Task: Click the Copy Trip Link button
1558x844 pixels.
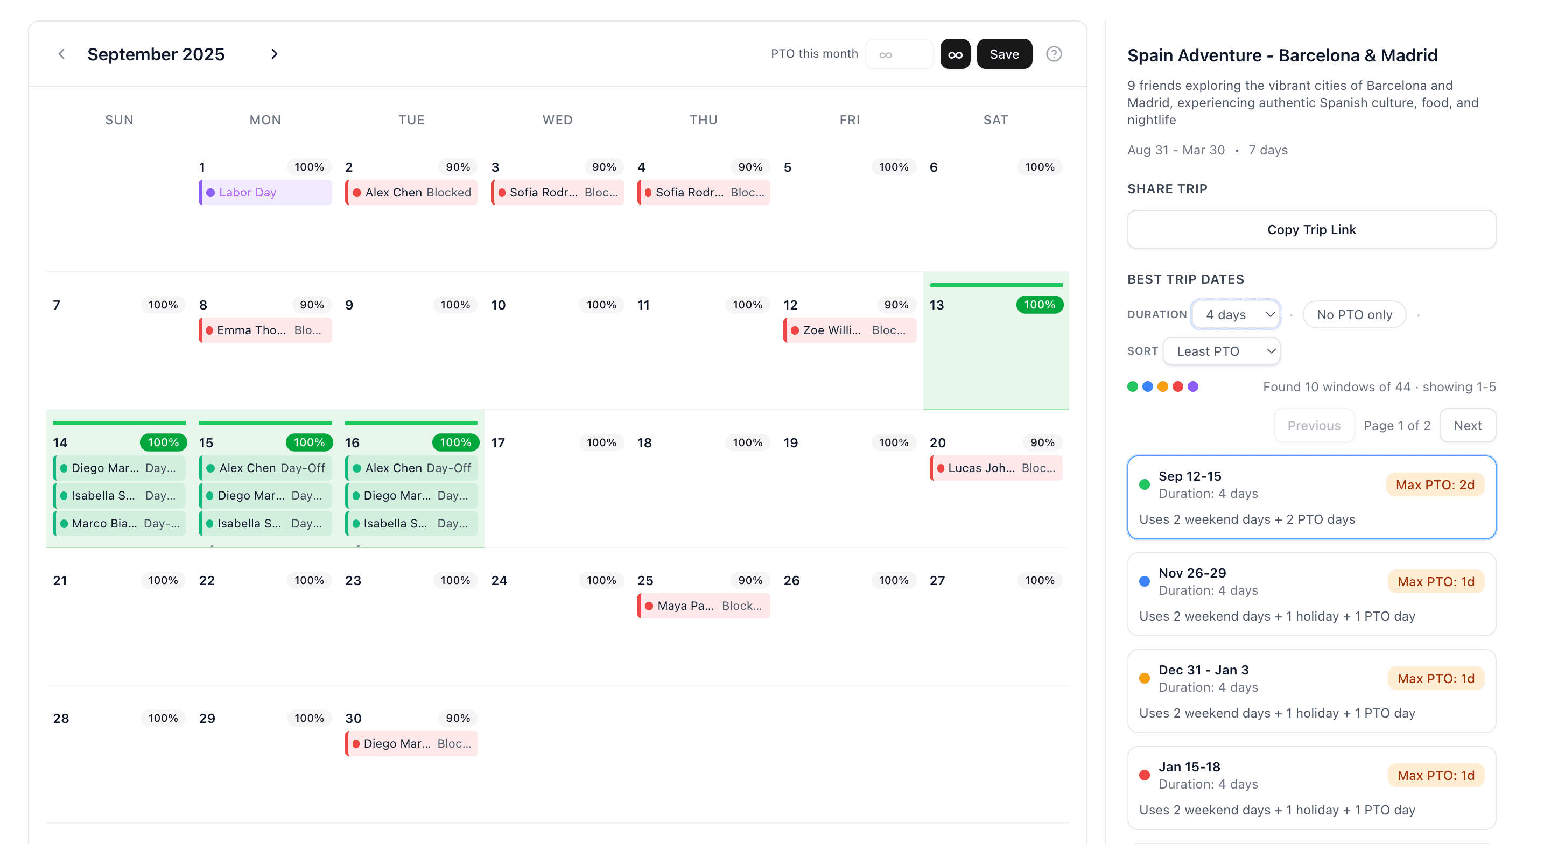Action: (x=1311, y=229)
